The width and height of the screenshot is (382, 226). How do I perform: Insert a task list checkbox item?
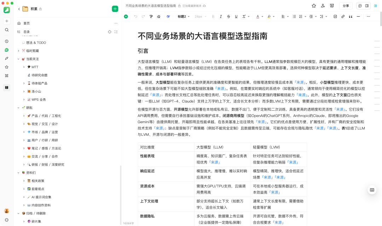tap(335, 16)
